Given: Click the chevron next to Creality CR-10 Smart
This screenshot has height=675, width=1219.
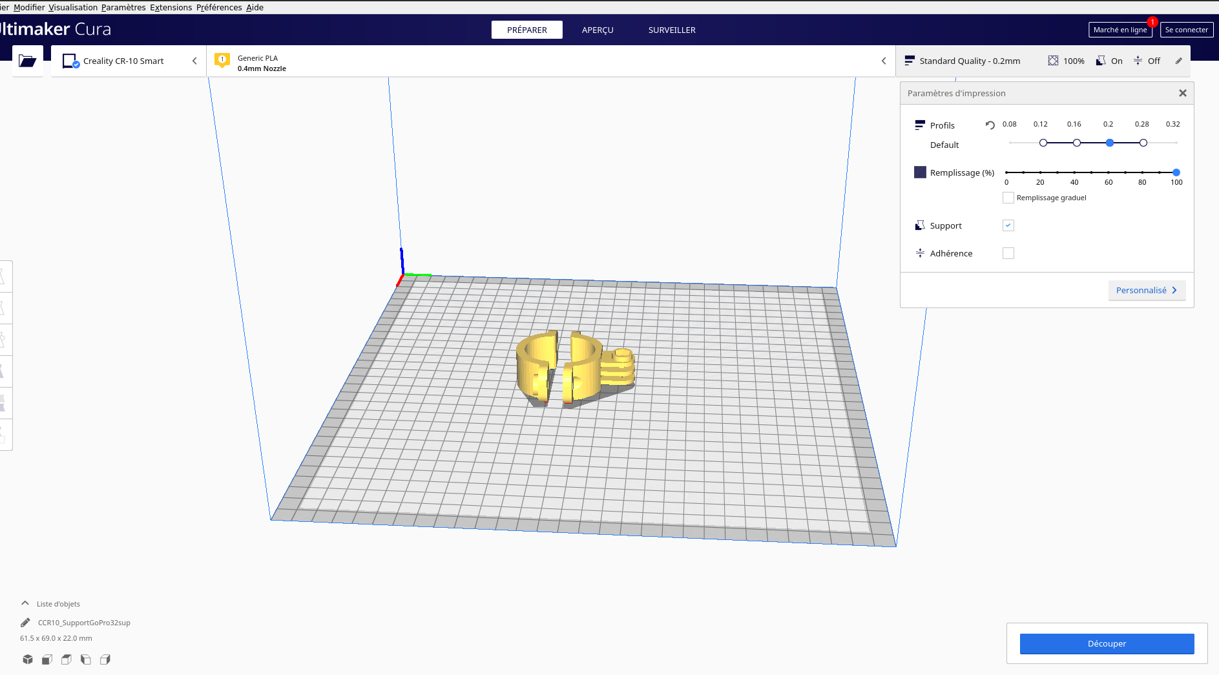Looking at the screenshot, I should [x=194, y=61].
